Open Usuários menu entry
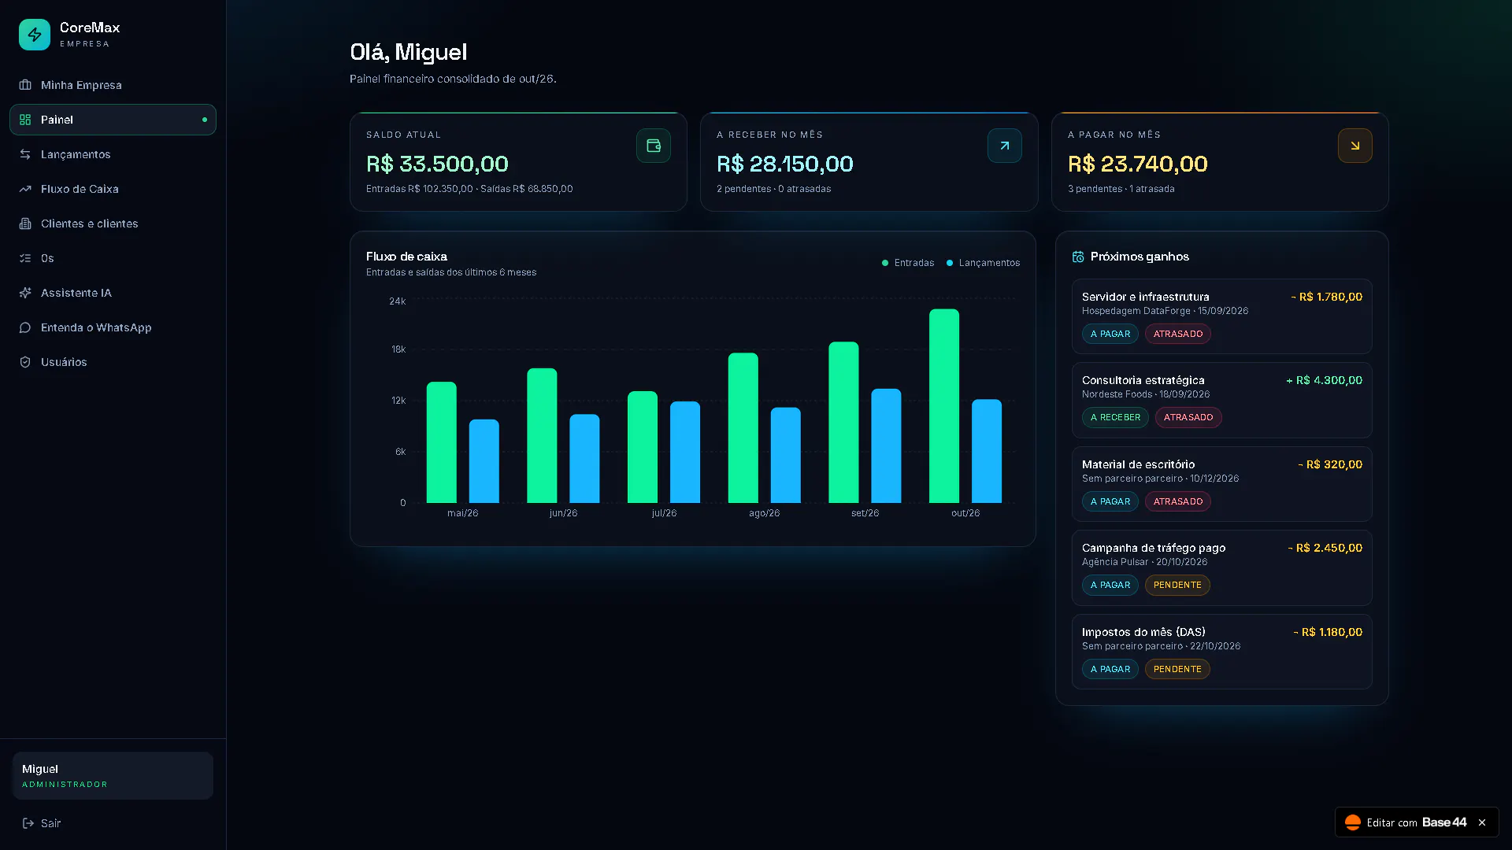Screen dimensions: 1512x850 [x=113, y=362]
